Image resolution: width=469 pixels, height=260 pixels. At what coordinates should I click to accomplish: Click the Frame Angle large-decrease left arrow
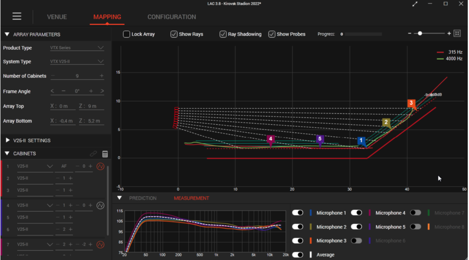(x=53, y=91)
